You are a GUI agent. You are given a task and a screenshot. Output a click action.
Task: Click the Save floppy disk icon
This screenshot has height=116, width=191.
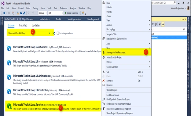(x=21, y=13)
